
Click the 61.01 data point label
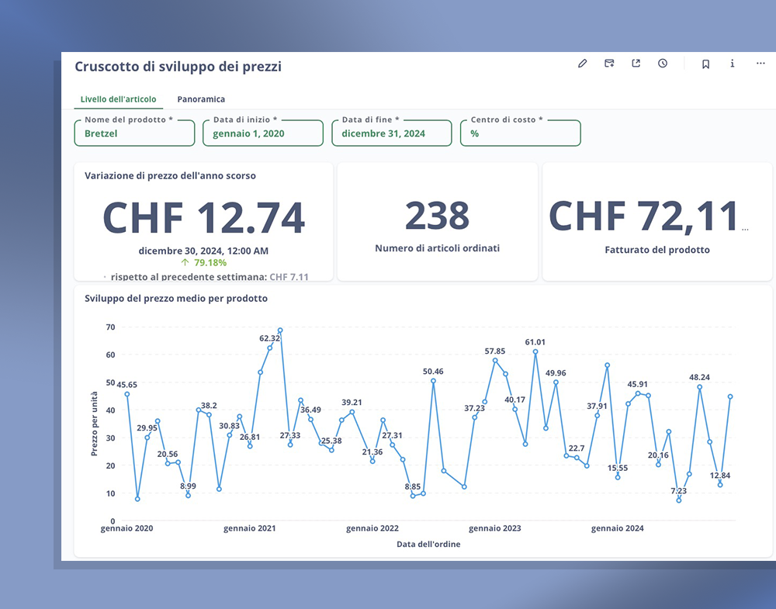point(535,342)
